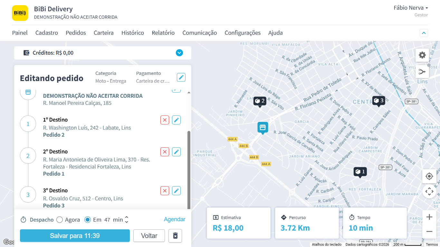440x247 pixels.
Task: Zoom in on the map
Action: pyautogui.click(x=429, y=217)
